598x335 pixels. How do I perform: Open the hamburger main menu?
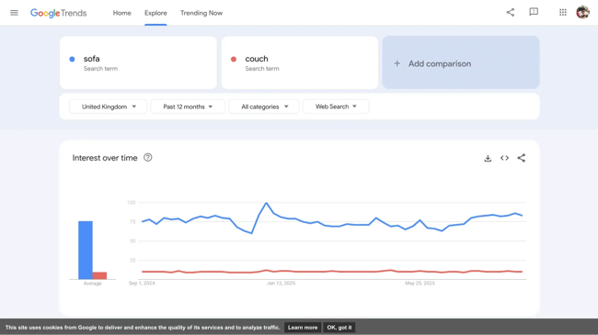tap(14, 13)
